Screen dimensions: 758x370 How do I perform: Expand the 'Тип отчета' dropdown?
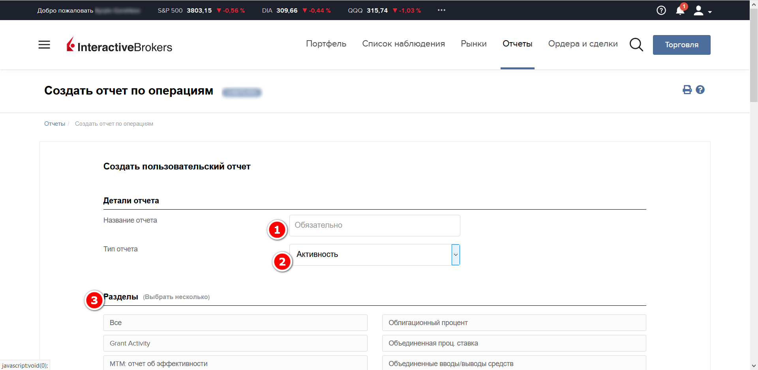(455, 255)
